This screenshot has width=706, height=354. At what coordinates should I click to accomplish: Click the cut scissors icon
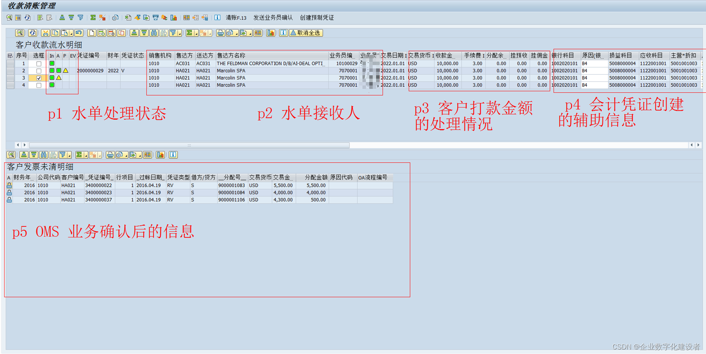(45, 33)
